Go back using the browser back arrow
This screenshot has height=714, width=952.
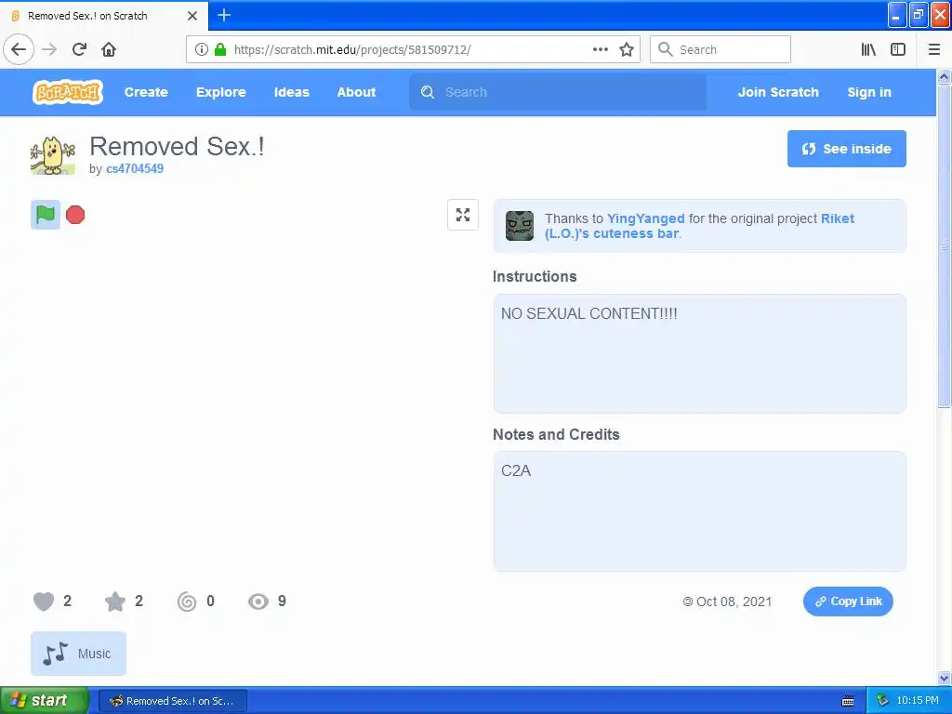[19, 49]
